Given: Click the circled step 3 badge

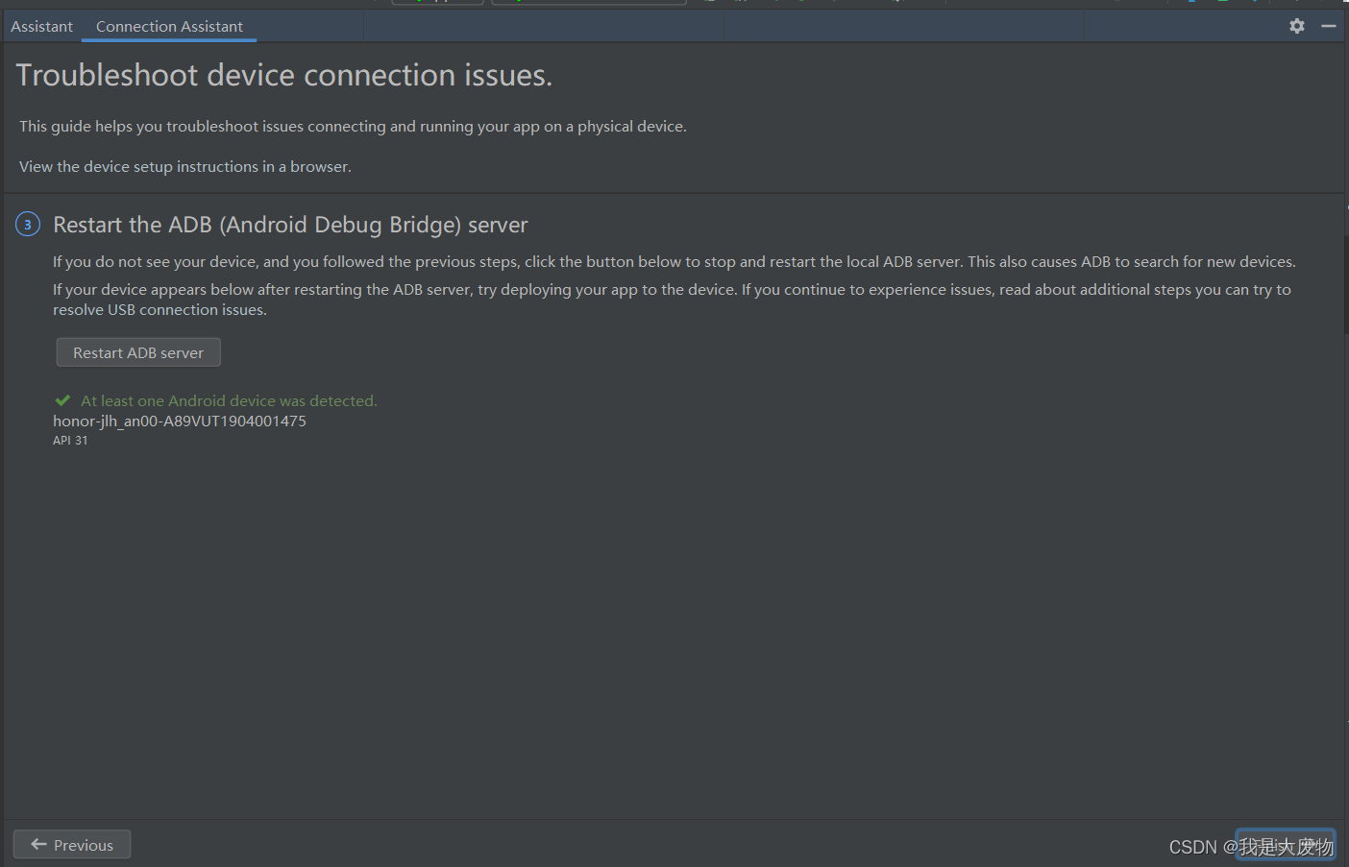Looking at the screenshot, I should (x=27, y=224).
